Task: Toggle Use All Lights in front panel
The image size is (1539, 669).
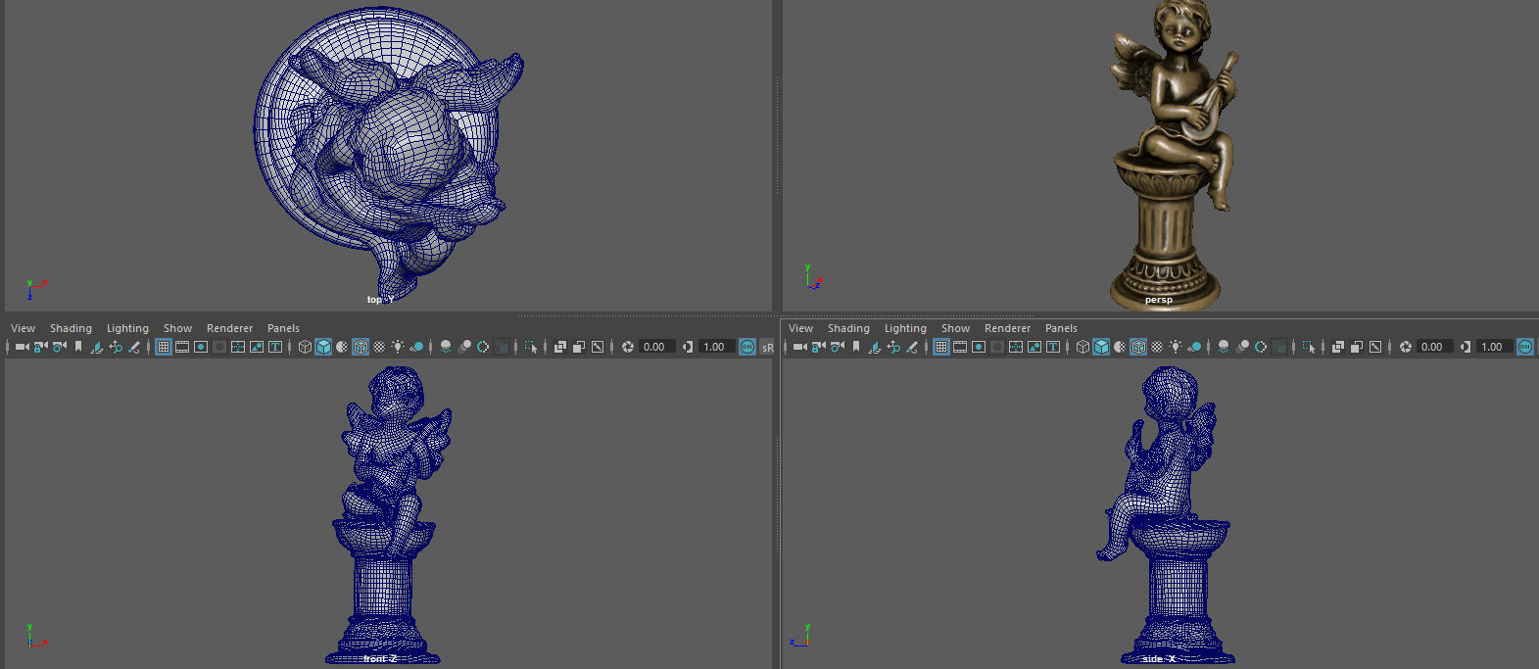Action: [x=398, y=347]
